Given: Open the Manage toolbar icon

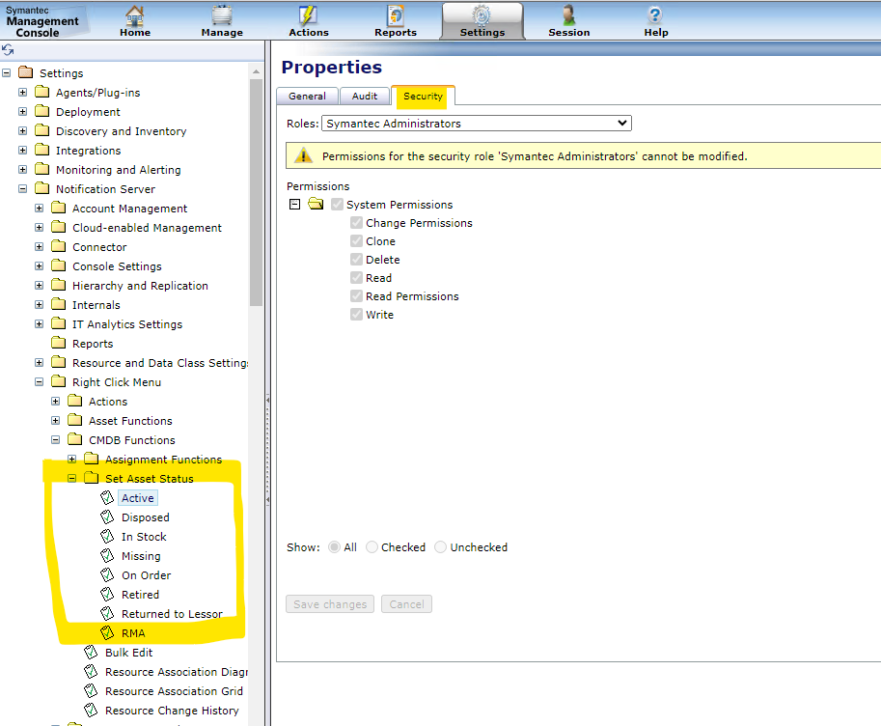Looking at the screenshot, I should coord(222,15).
